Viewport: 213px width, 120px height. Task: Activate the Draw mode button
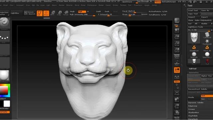tap(46, 13)
